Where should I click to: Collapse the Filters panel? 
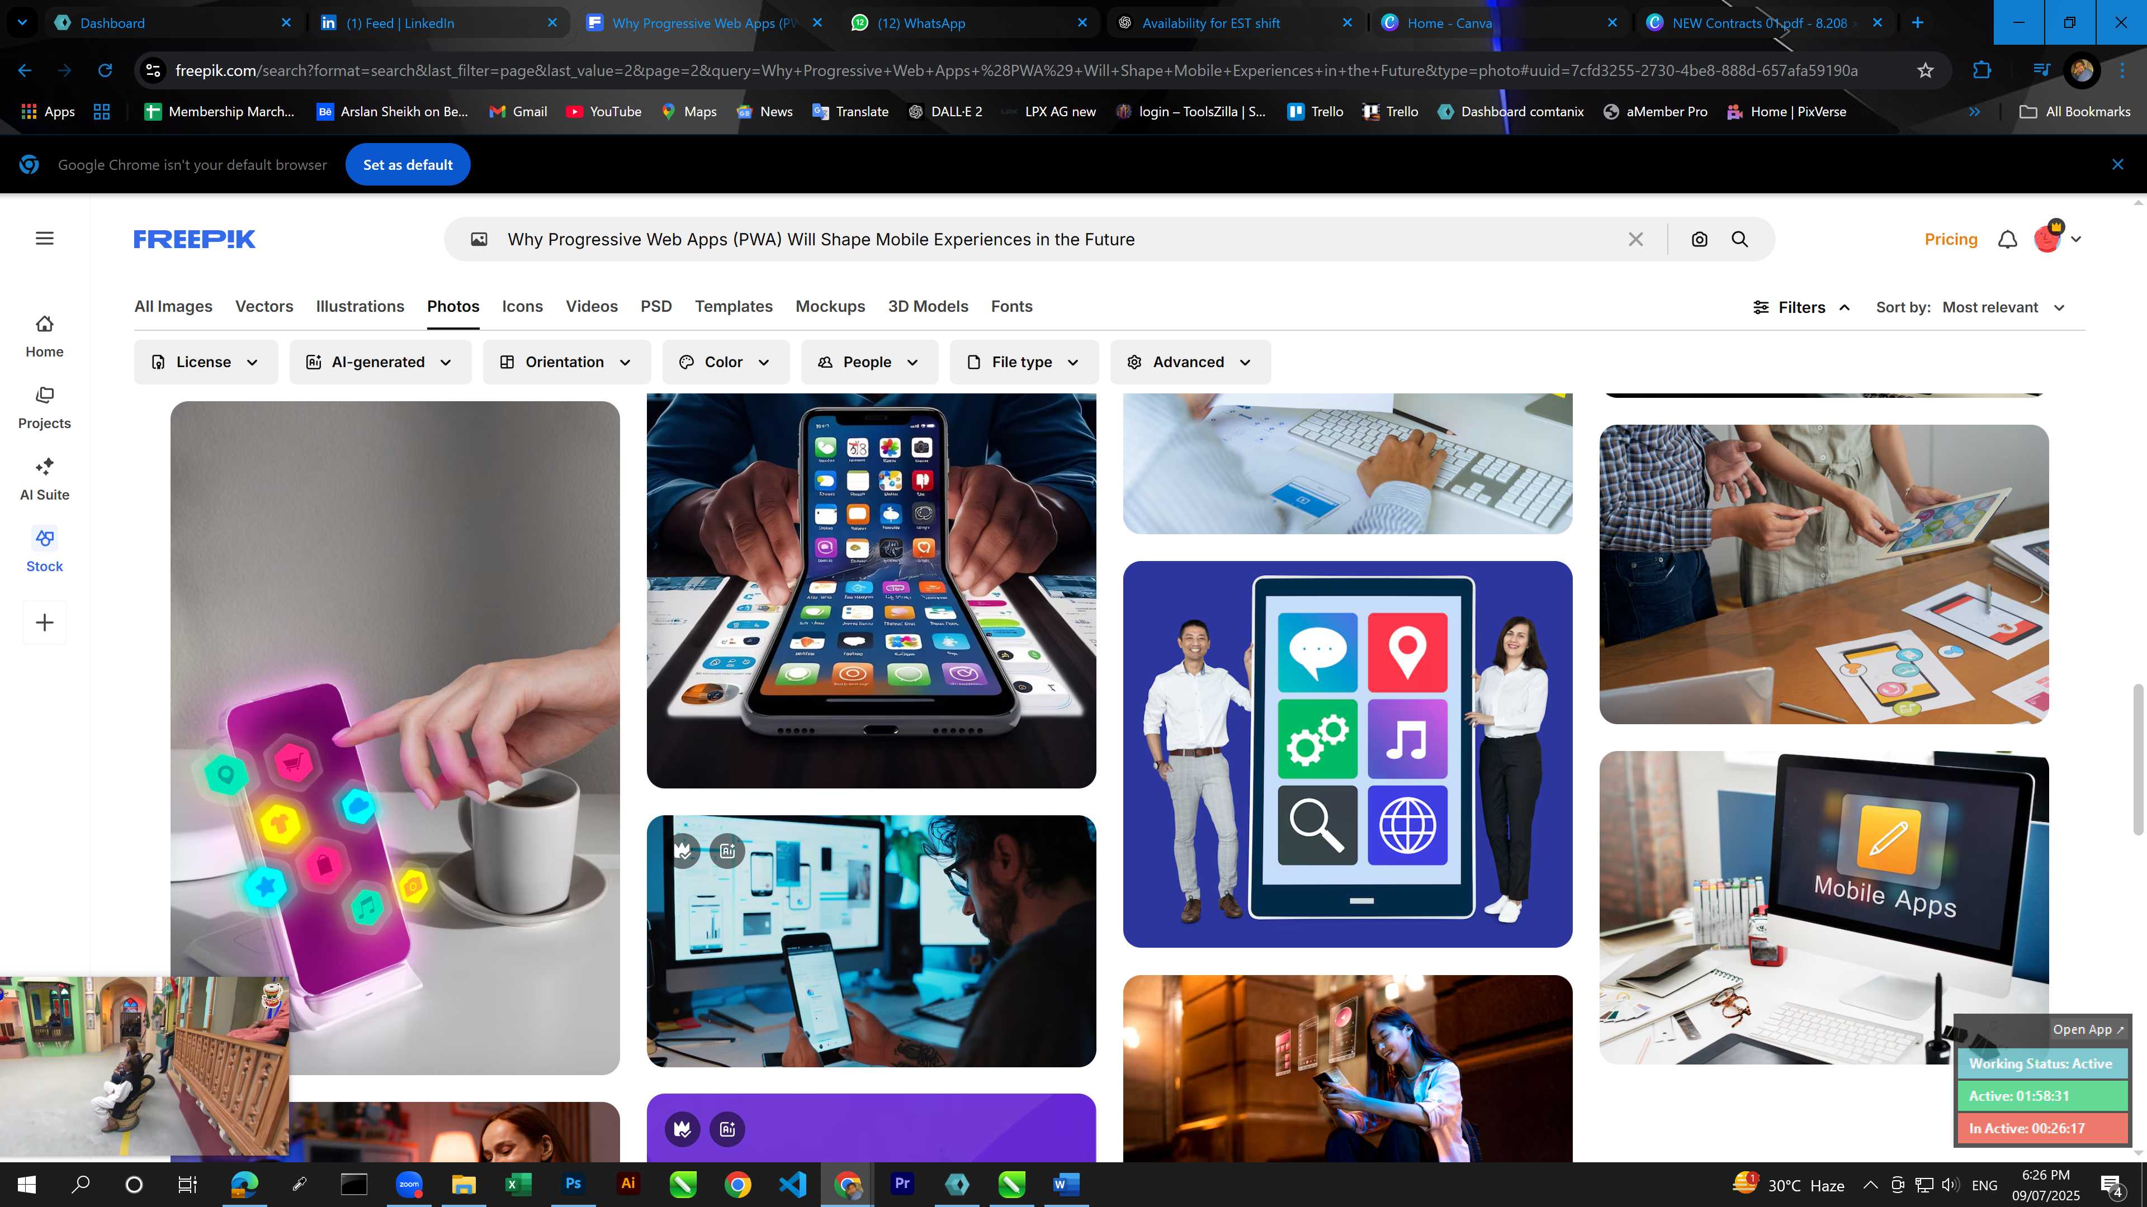pyautogui.click(x=1801, y=307)
